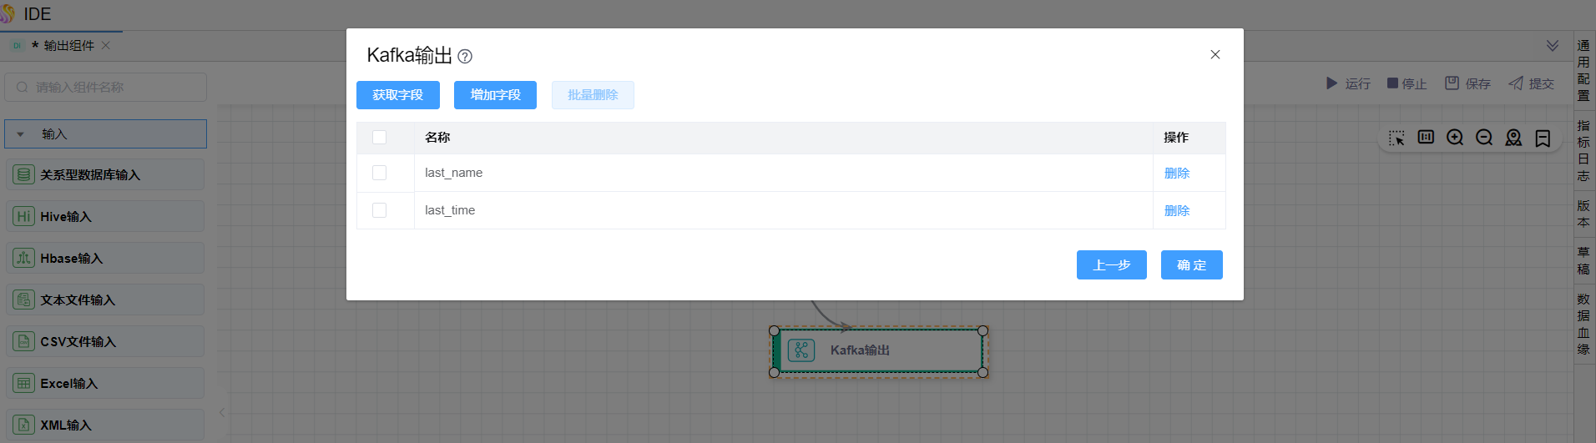Click the bookmark icon in canvas toolbar

(x=1543, y=138)
